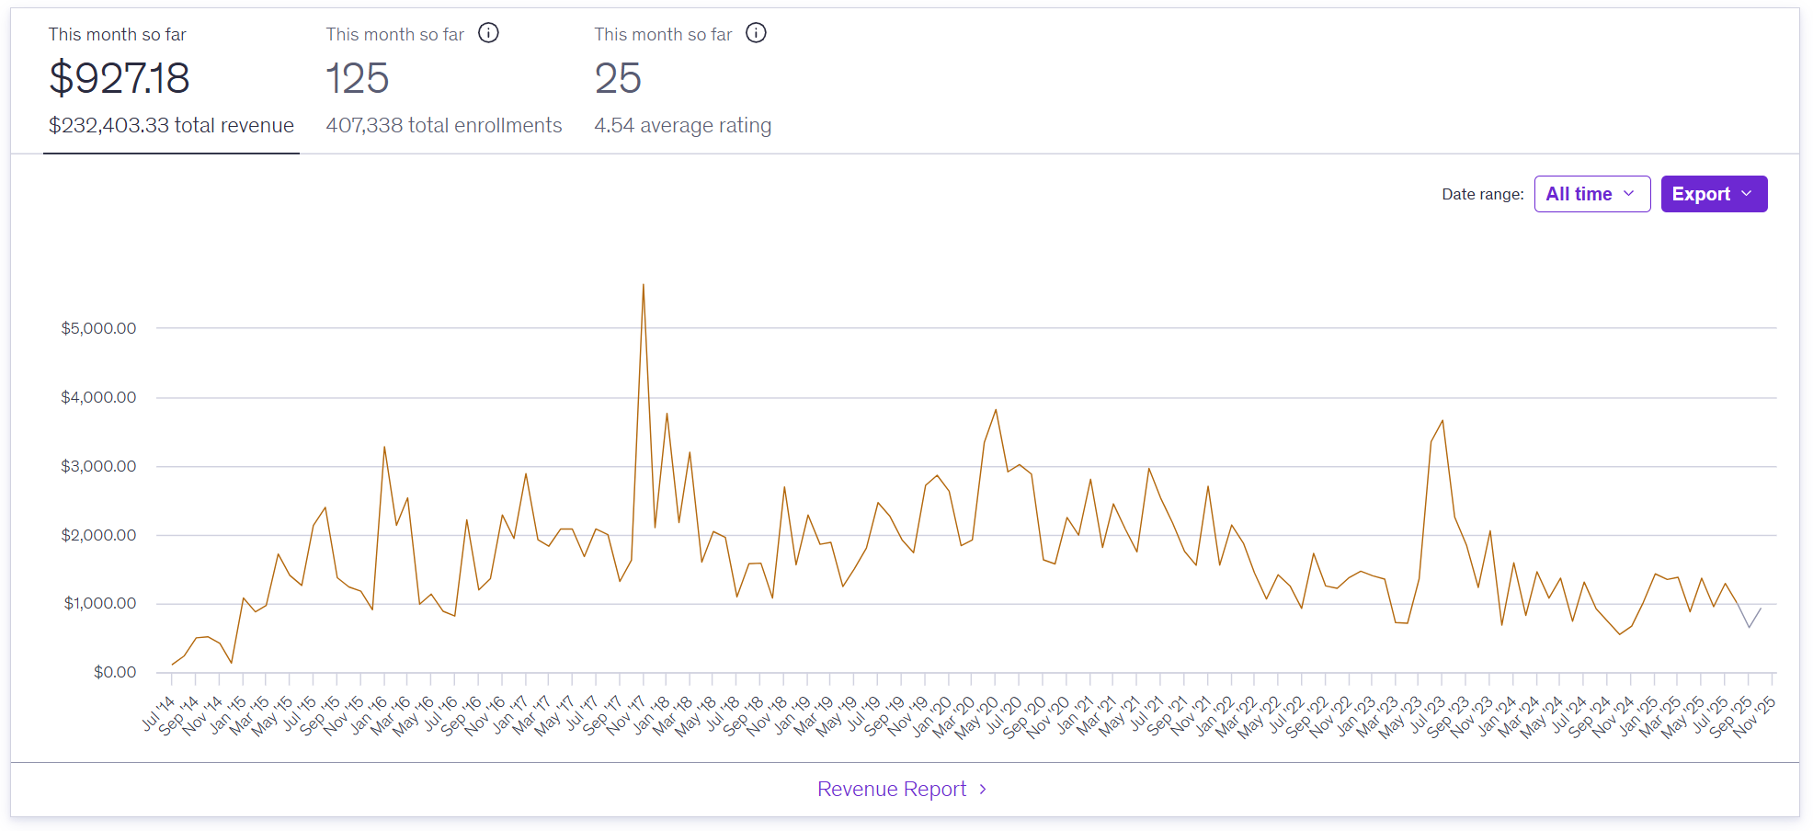Open the All time date range dropdown
This screenshot has width=1813, height=831.
1591,194
